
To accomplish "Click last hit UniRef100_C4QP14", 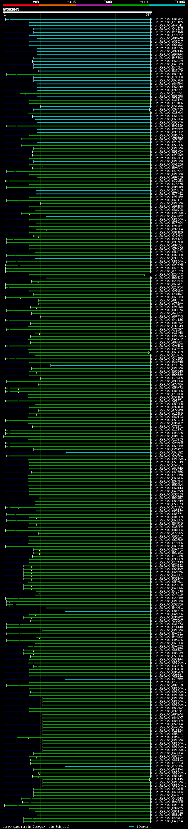I will (x=168, y=821).
